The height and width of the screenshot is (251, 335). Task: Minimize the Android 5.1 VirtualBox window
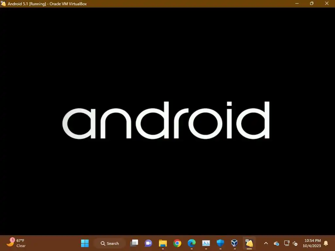point(297,3)
